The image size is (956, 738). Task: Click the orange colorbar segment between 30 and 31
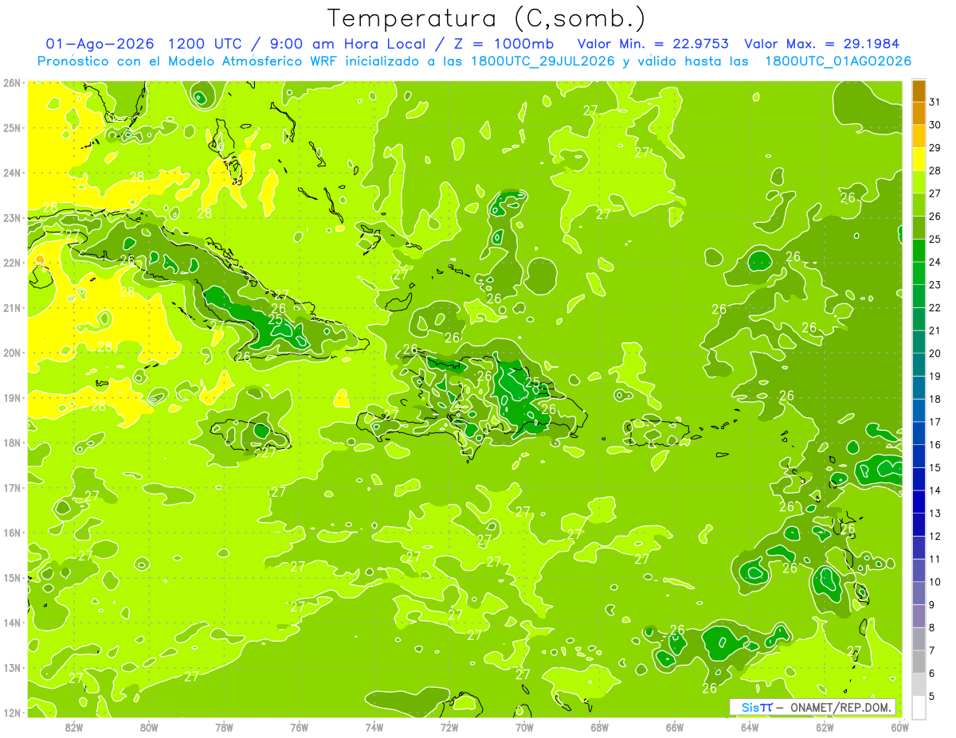(919, 113)
